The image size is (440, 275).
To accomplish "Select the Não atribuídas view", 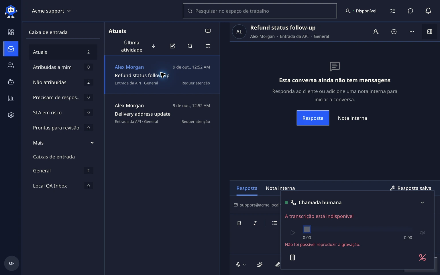I will [x=63, y=82].
